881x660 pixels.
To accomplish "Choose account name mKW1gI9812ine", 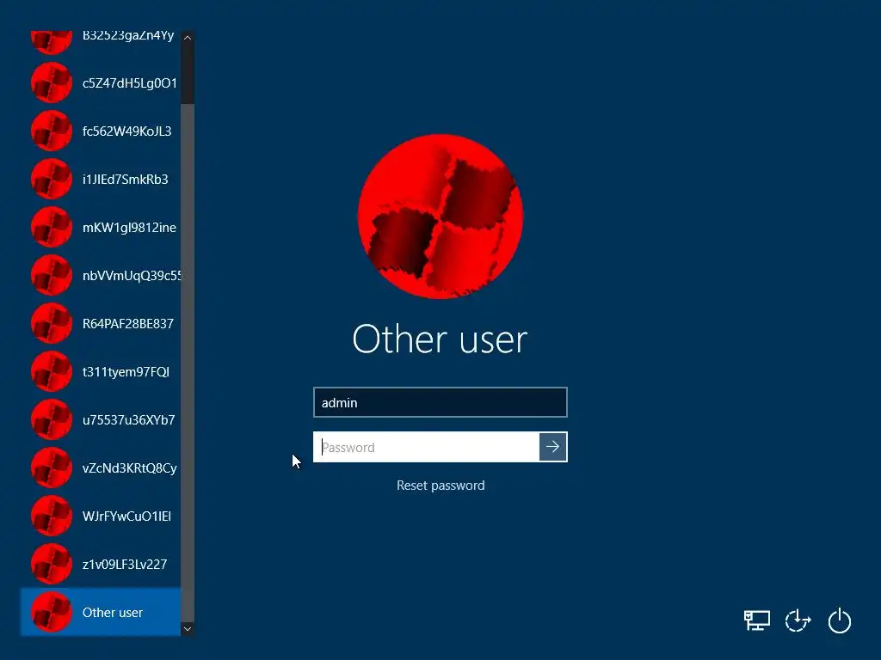I will [129, 227].
